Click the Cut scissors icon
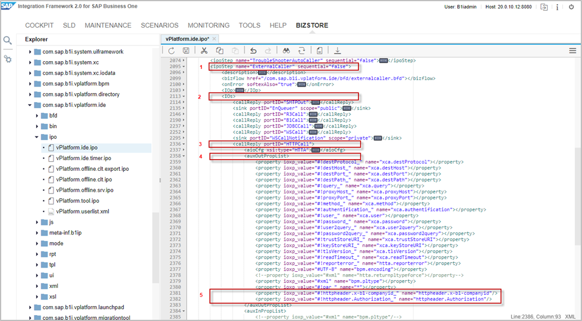This screenshot has height=321, width=582. point(204,51)
